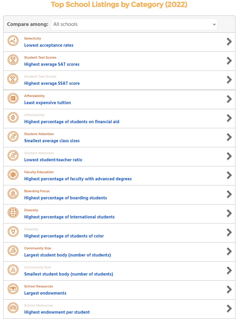Click the chevron for Highest average SAT scores
Viewport: 239px width, 319px height.
229,61
